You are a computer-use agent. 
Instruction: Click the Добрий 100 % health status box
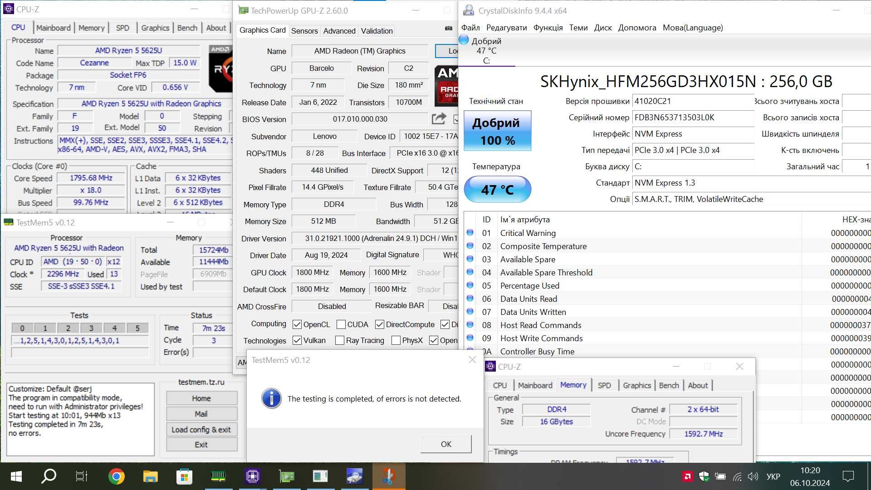[497, 131]
